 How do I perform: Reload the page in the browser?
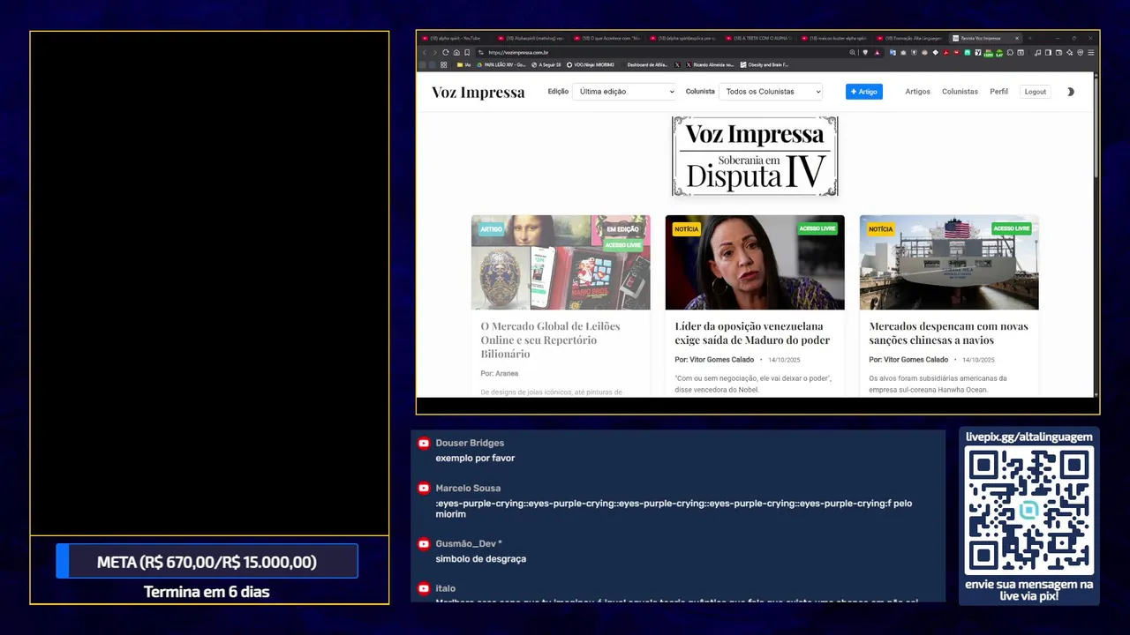[x=445, y=52]
